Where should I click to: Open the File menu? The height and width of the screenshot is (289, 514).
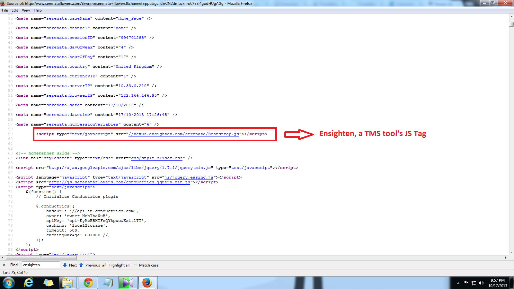(5, 10)
